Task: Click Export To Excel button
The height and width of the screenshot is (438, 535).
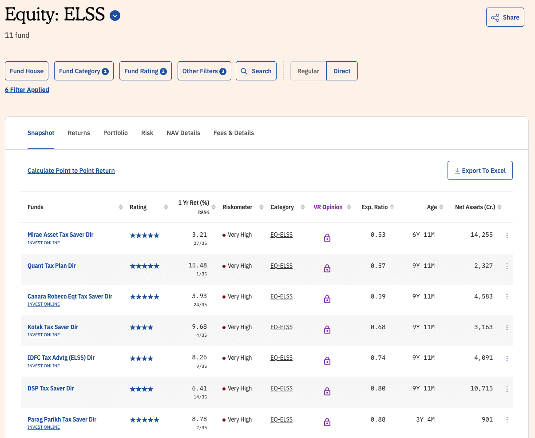Action: pyautogui.click(x=480, y=171)
